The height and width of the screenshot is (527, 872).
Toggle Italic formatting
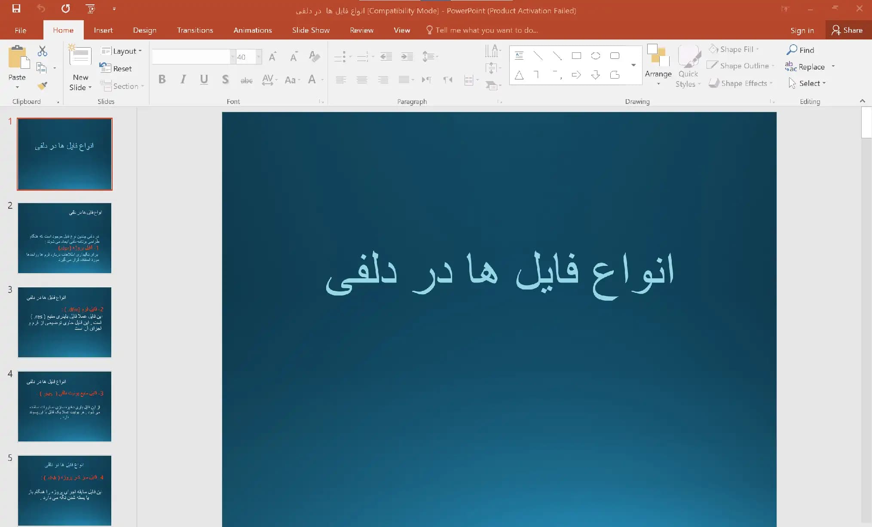[x=183, y=79]
